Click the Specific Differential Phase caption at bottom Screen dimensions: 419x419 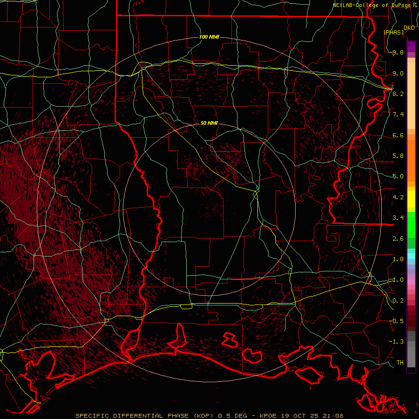click(x=209, y=416)
